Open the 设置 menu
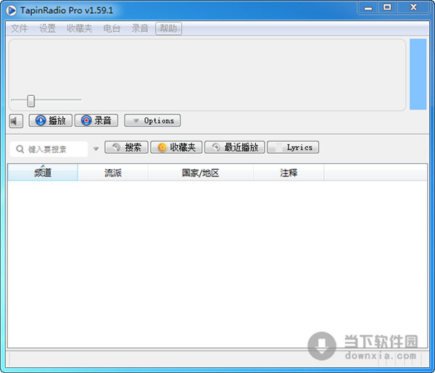This screenshot has height=373, width=435. 47,28
